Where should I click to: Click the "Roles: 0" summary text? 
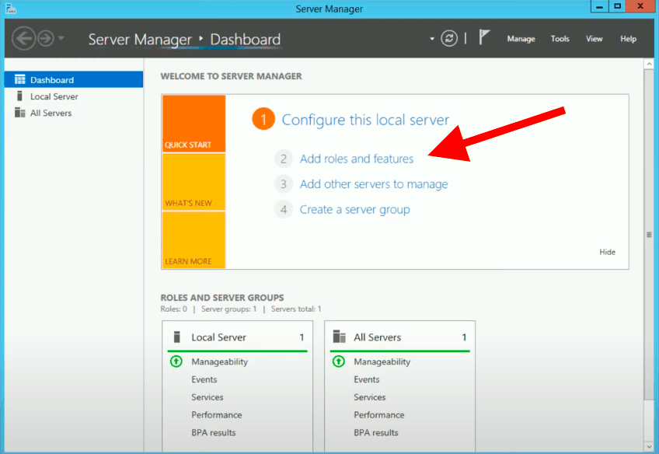click(x=173, y=309)
